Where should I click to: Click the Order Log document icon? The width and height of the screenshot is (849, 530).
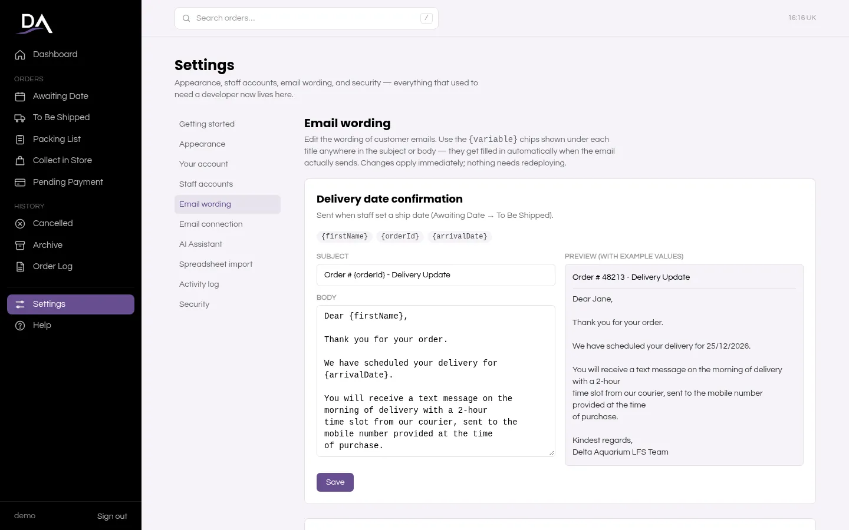(20, 267)
